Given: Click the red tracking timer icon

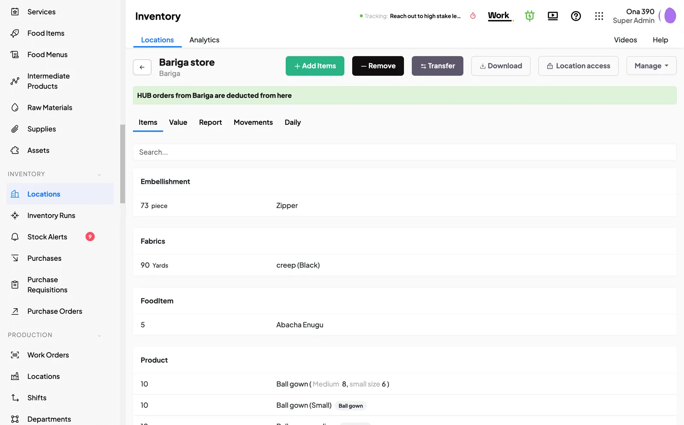Looking at the screenshot, I should coord(473,16).
